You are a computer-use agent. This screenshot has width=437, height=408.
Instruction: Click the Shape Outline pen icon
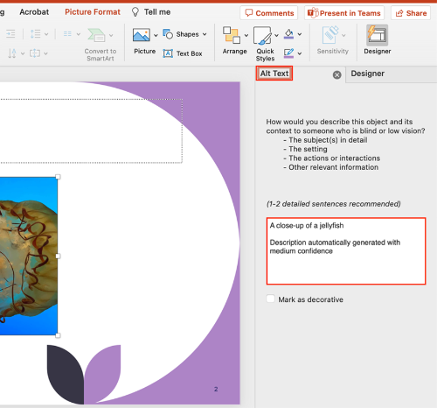click(x=288, y=53)
